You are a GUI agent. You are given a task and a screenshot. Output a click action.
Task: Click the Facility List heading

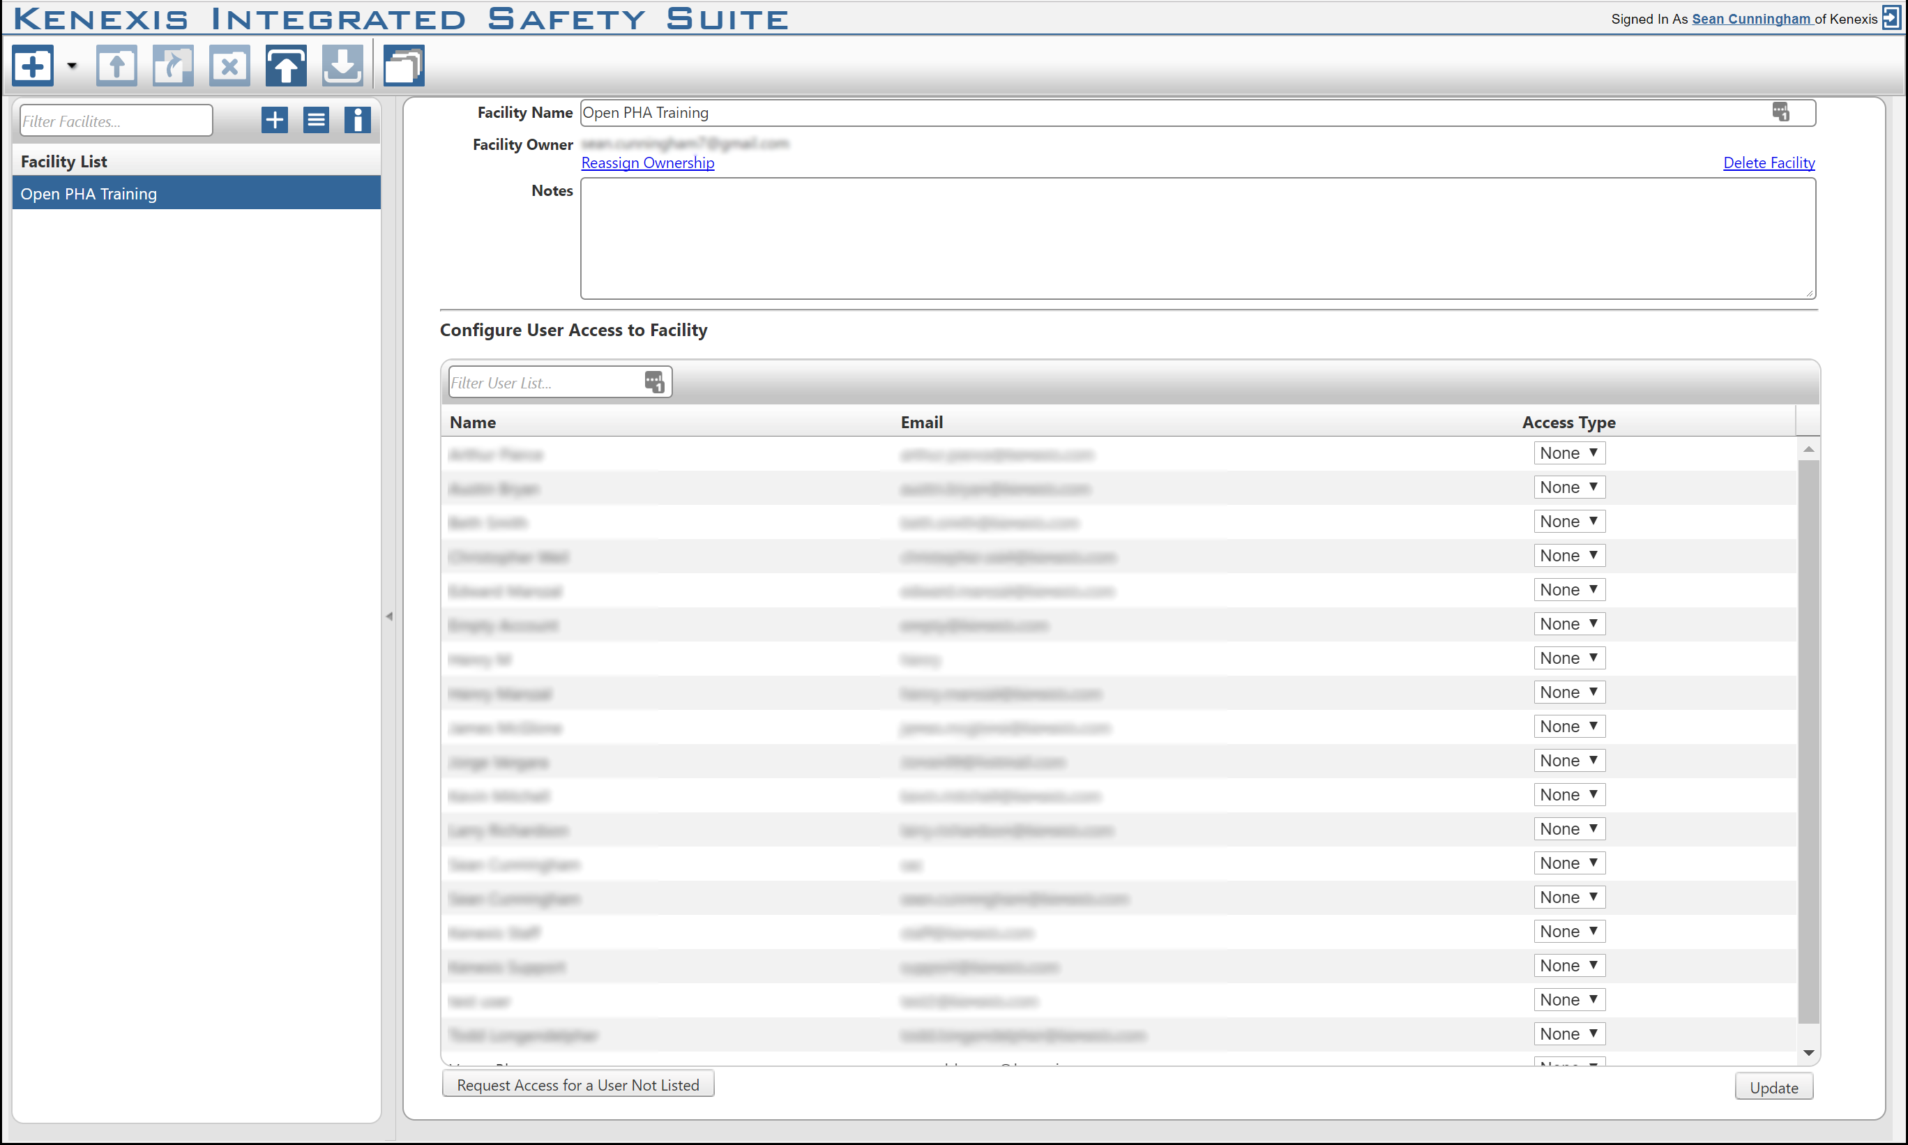tap(64, 161)
